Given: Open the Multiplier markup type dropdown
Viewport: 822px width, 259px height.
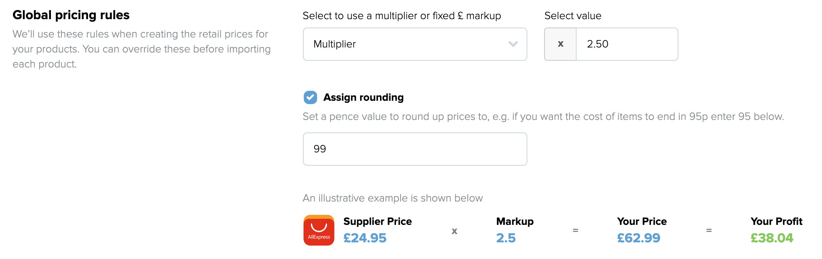Looking at the screenshot, I should 415,44.
